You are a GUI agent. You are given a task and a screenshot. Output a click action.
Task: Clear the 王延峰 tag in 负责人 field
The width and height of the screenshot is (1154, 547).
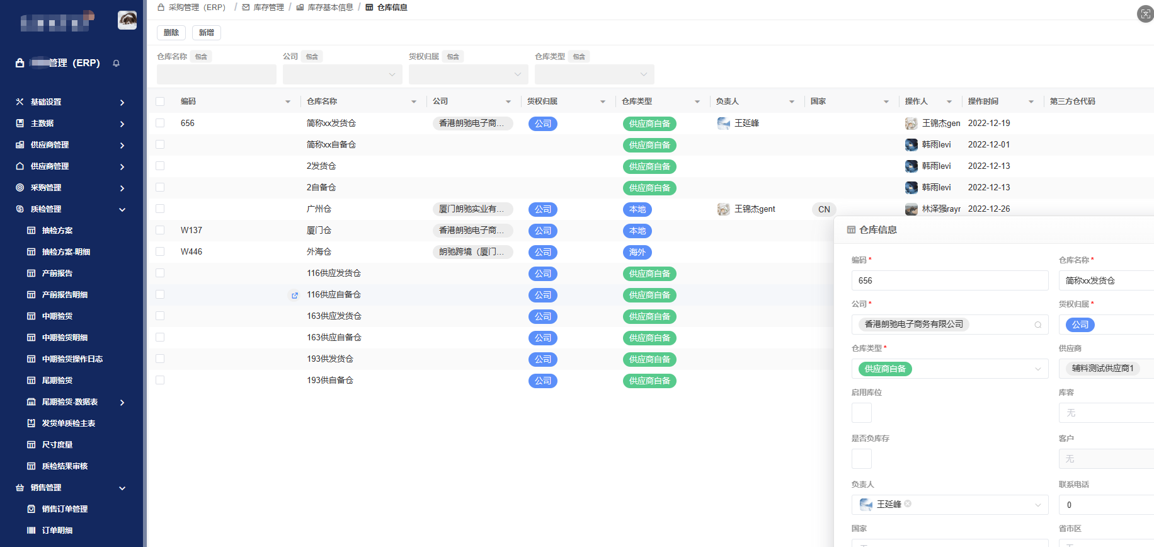click(908, 504)
